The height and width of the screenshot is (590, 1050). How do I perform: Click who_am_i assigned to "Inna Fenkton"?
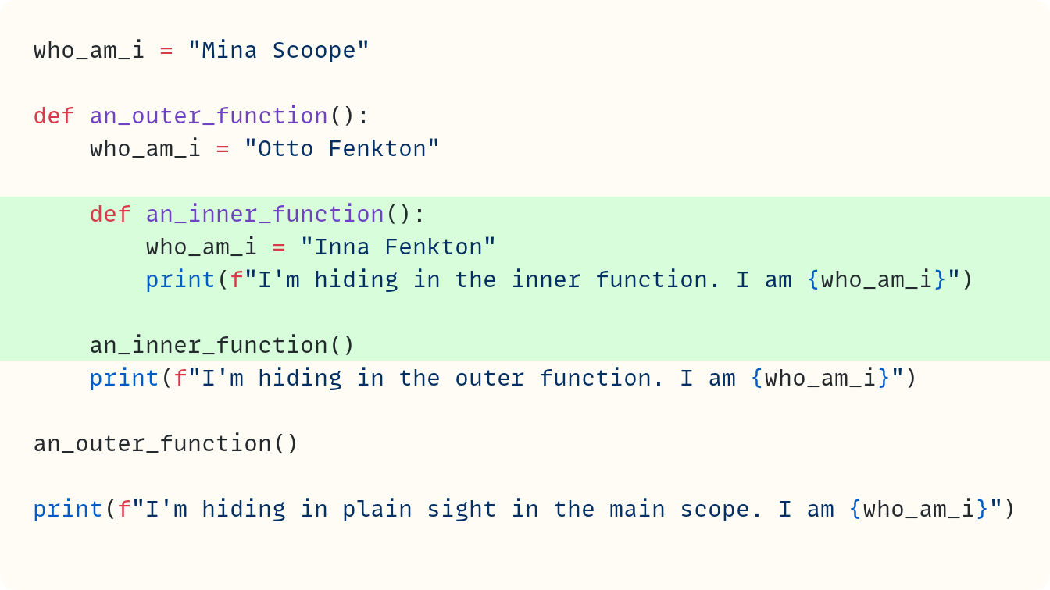(202, 247)
